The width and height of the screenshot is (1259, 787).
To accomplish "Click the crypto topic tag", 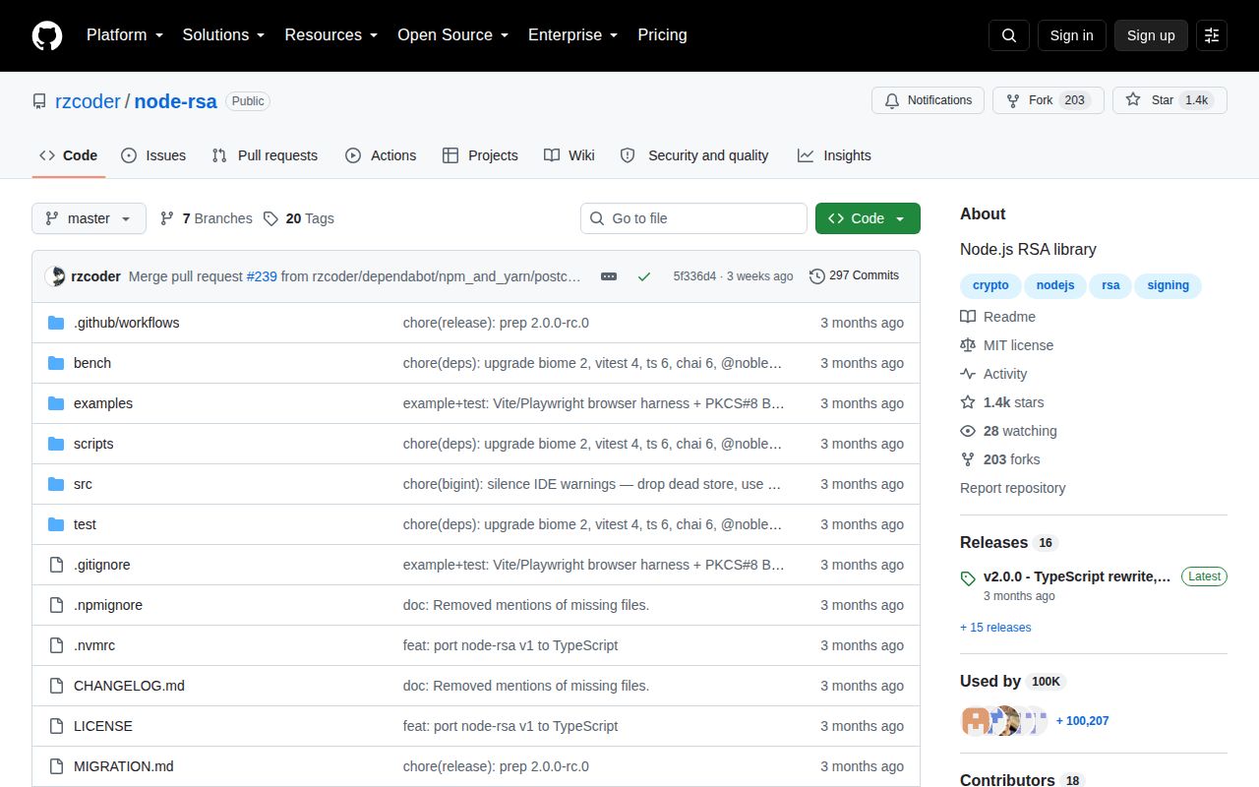I will (990, 285).
